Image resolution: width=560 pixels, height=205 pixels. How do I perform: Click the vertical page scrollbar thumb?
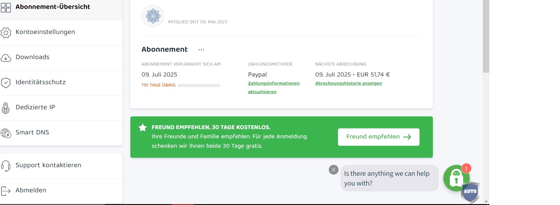486,36
